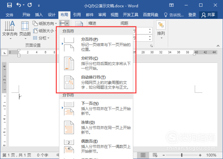Select 连续(O) continuous section break
The image size is (223, 159).
tap(96, 128)
